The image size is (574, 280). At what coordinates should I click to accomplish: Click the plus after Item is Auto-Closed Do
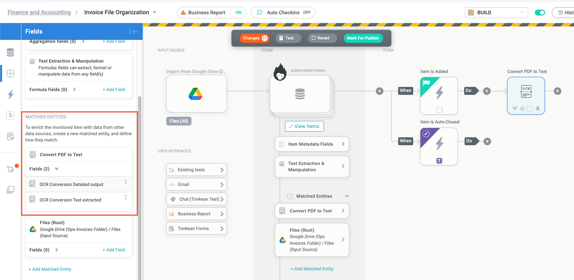tap(487, 141)
